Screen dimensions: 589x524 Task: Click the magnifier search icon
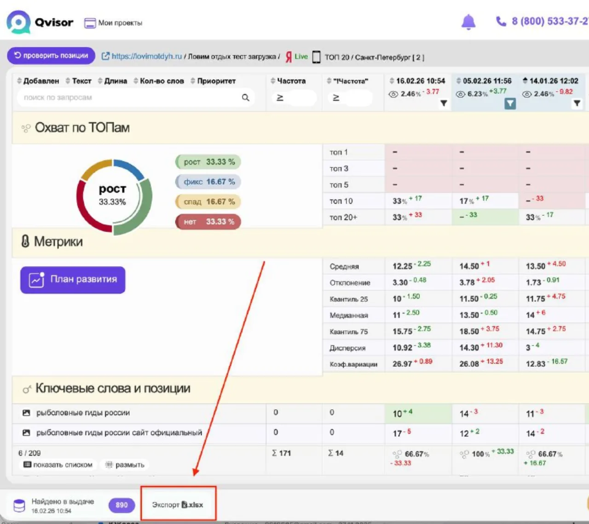(246, 97)
